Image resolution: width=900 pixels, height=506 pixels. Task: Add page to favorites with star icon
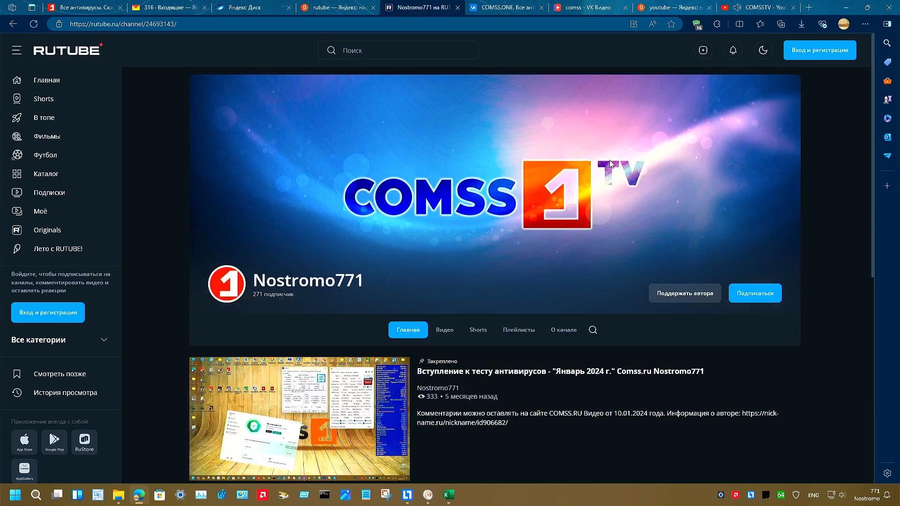pyautogui.click(x=671, y=24)
